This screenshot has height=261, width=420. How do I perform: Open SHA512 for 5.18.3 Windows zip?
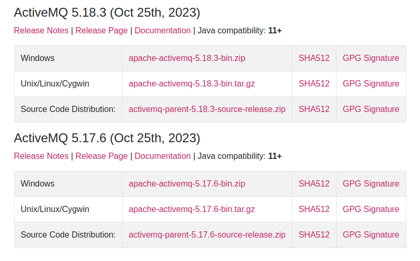[314, 58]
